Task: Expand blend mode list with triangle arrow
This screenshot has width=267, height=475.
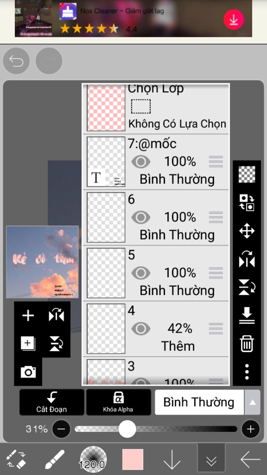Action: pyautogui.click(x=252, y=402)
